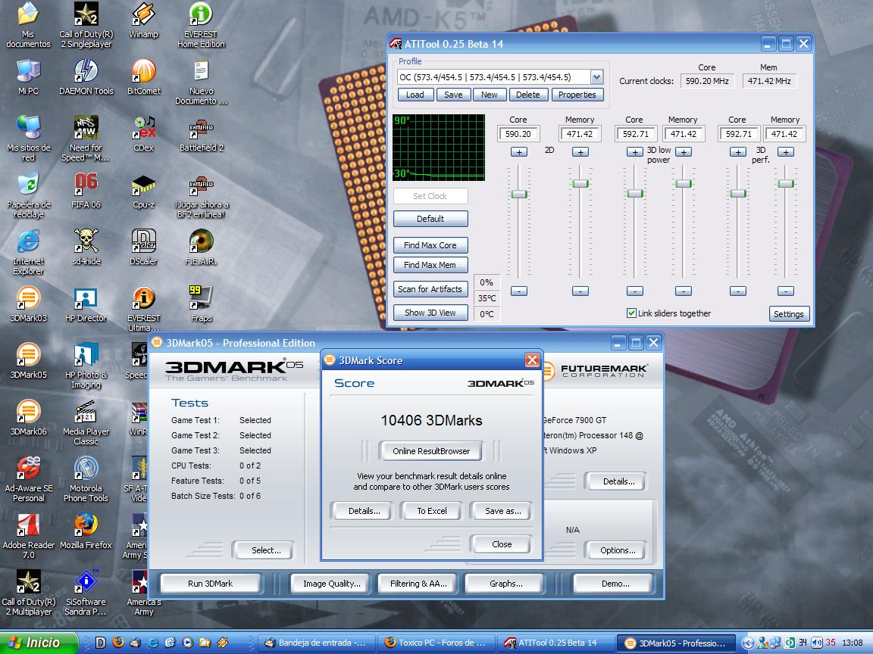Click the 2D Memory clock slider handle

tap(580, 183)
